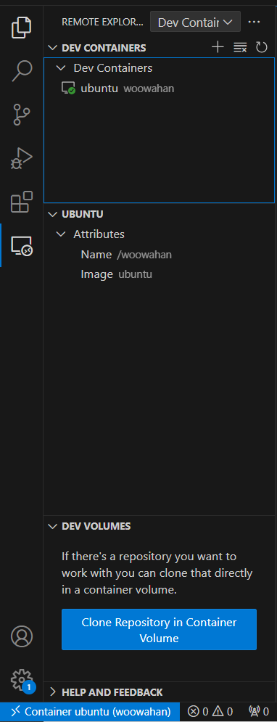Collapse the DEV CONTAINERS section header
Image resolution: width=277 pixels, height=722 pixels.
[x=159, y=47]
